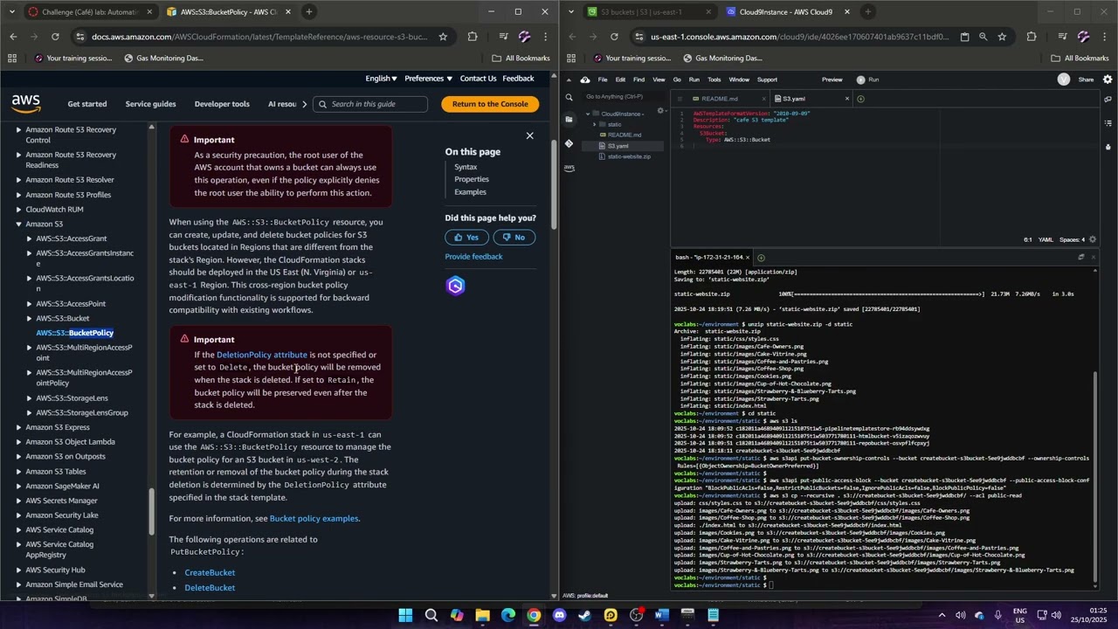Image resolution: width=1118 pixels, height=629 pixels.
Task: Click the Cloud9 cloud logo in menu bar
Action: point(585,79)
